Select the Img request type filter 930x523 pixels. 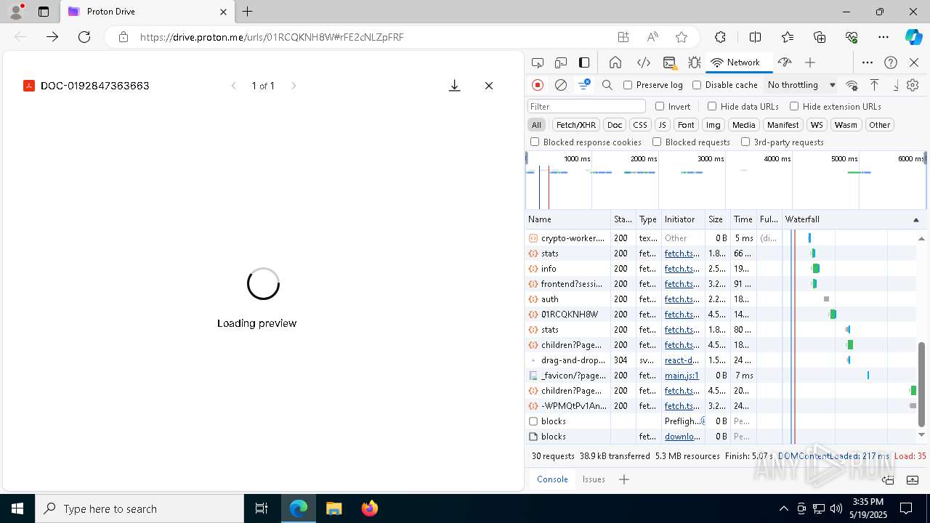click(x=713, y=125)
